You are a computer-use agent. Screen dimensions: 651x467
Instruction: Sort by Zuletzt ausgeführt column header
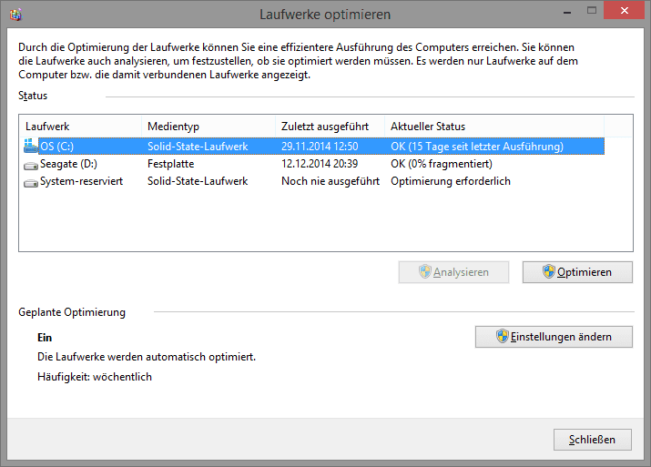pos(330,127)
